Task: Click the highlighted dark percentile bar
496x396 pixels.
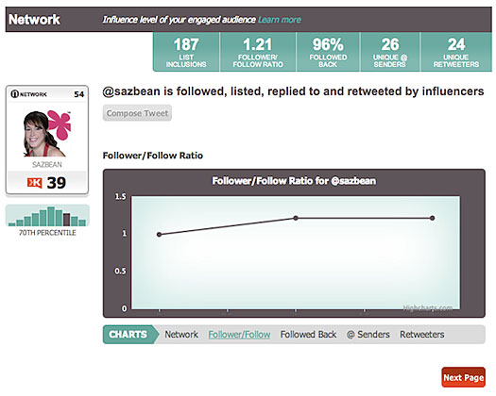Action: [66, 220]
